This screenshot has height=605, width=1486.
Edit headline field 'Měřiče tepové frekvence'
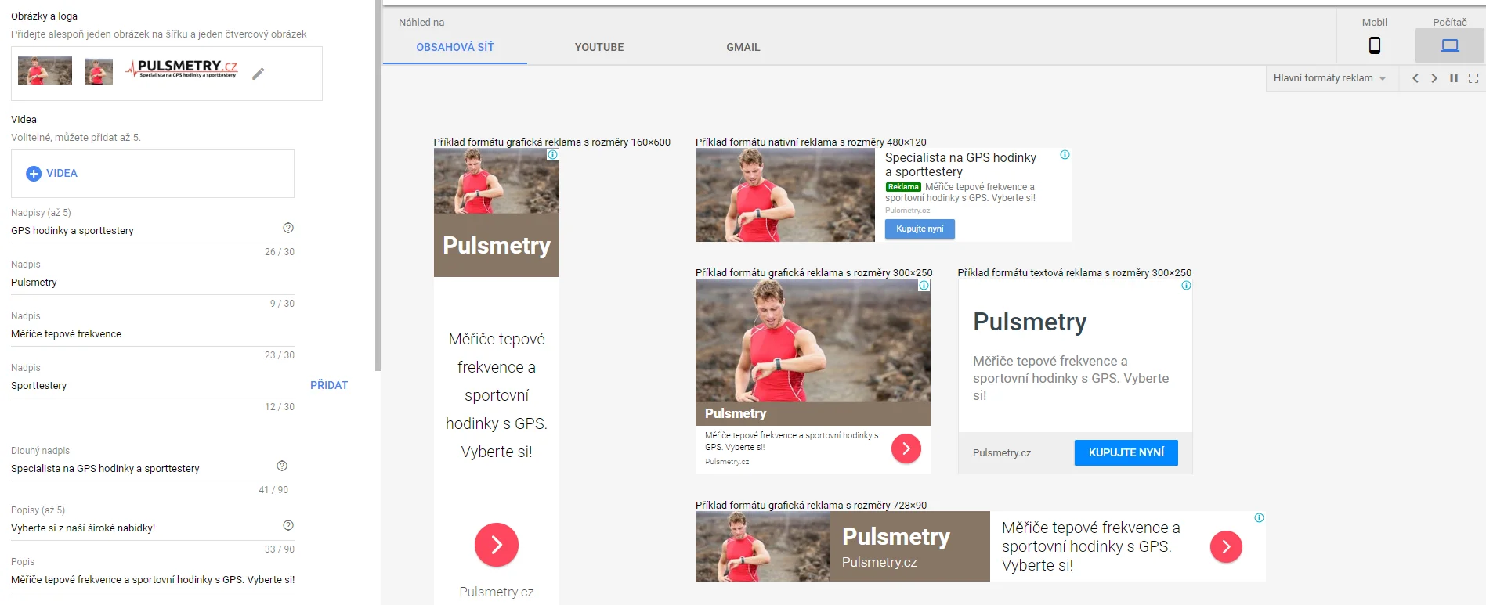153,334
